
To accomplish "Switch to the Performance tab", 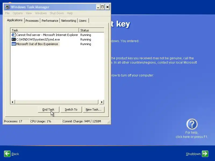I will click(50, 21).
